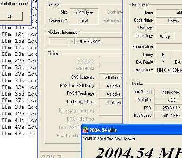Click the empty DRAM Idle Timer field
The height and width of the screenshot is (158, 182).
coord(111,119)
